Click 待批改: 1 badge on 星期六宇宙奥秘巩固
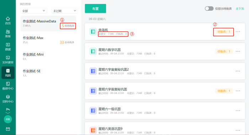This screenshot has height=135, width=249. click(224, 91)
